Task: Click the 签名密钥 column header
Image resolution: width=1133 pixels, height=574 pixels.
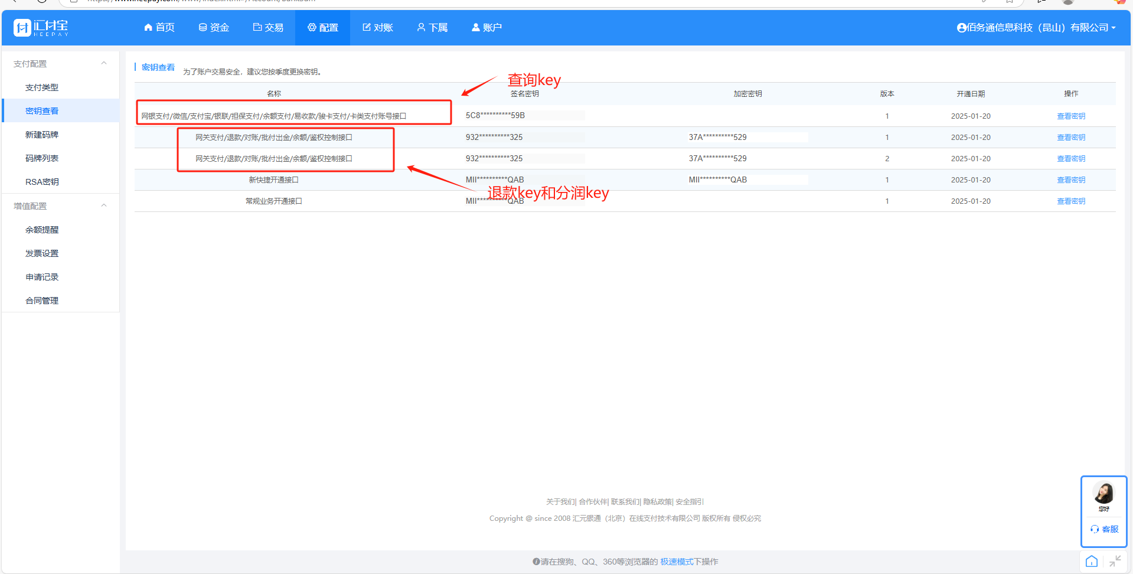Action: click(525, 94)
